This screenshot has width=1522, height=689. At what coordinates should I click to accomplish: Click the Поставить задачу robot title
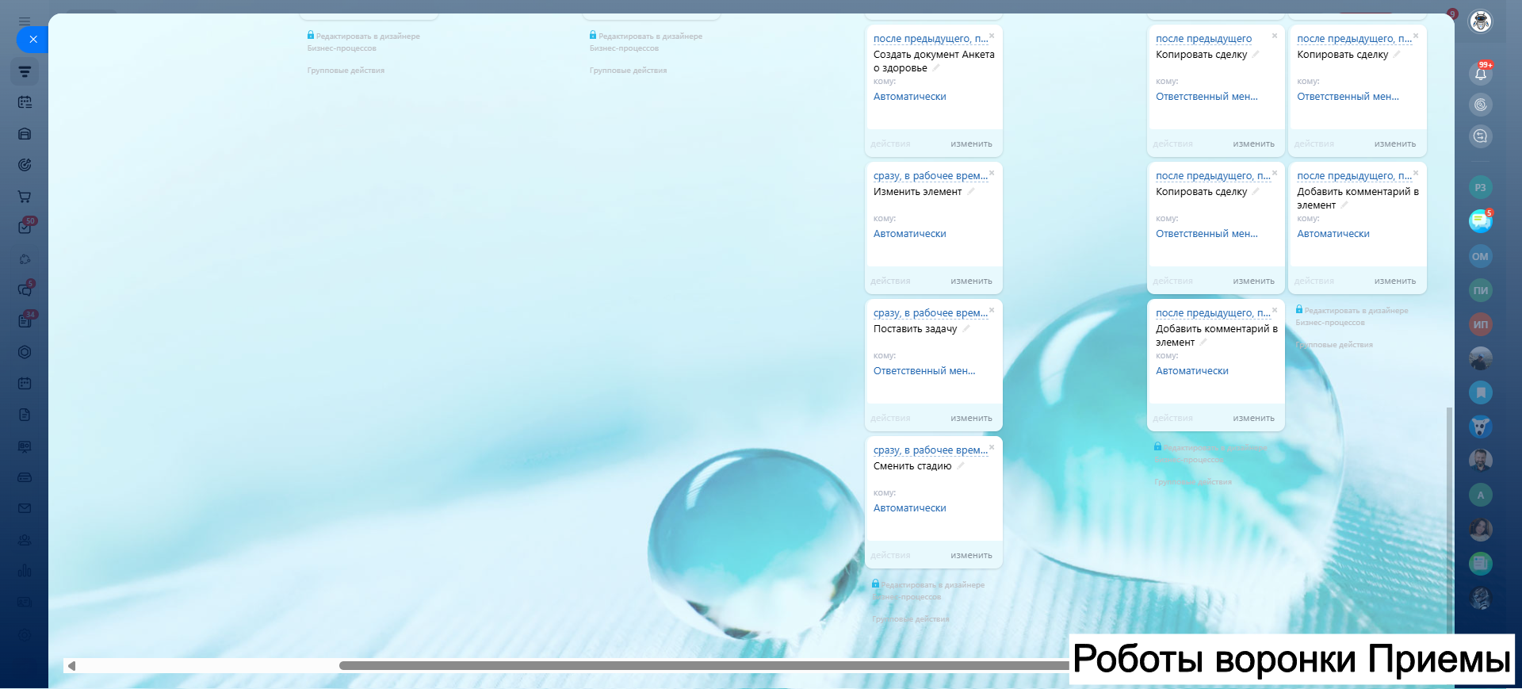click(916, 329)
